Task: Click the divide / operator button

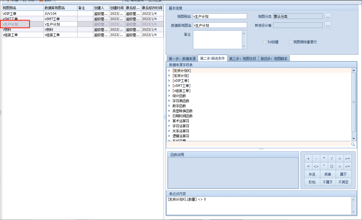Action: click(x=332, y=159)
